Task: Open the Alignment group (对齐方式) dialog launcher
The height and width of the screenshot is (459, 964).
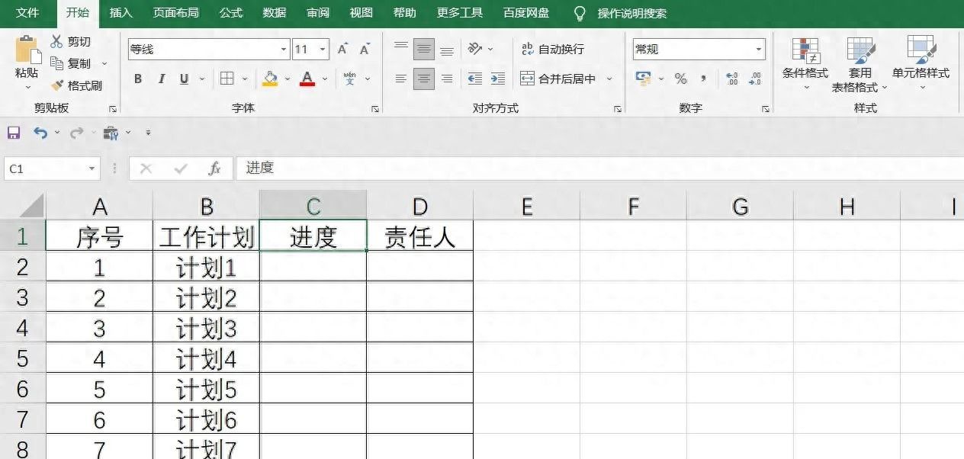Action: tap(618, 109)
